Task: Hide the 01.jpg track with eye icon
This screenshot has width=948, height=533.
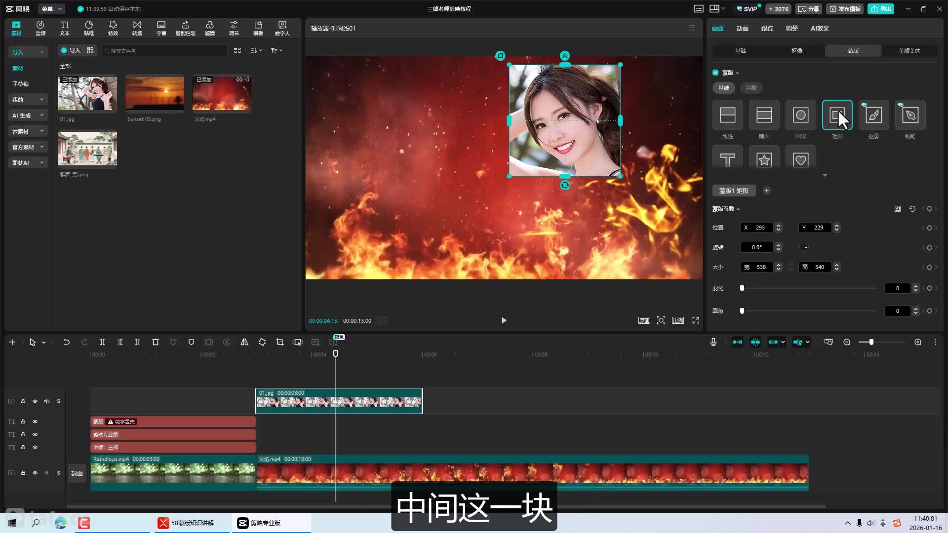Action: pos(35,401)
